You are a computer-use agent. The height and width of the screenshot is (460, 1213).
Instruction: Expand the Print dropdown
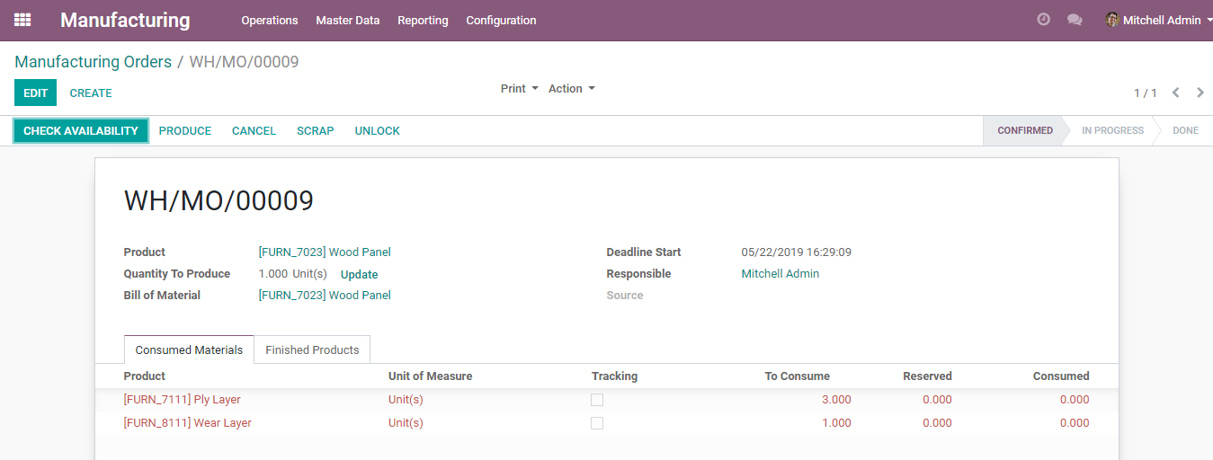click(520, 88)
